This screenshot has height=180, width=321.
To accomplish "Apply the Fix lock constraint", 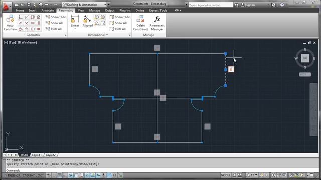I will (x=38, y=17).
